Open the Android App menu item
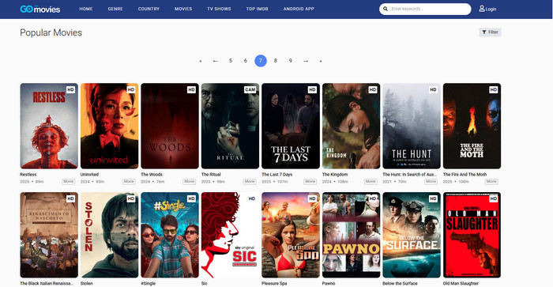 pyautogui.click(x=299, y=9)
